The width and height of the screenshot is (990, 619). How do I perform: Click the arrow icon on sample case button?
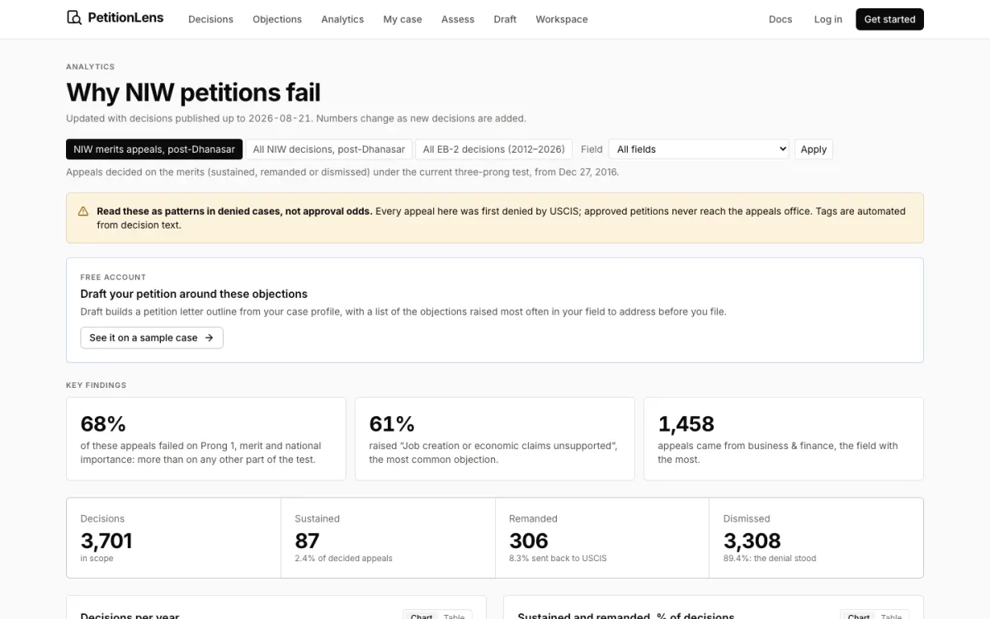[x=209, y=338]
